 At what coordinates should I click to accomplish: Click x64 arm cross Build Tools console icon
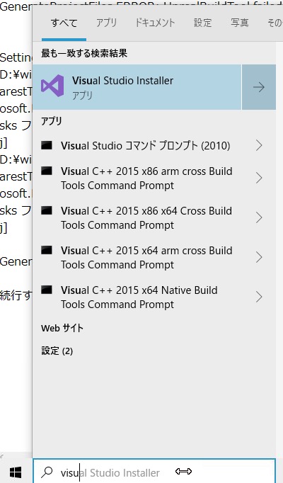pos(47,250)
